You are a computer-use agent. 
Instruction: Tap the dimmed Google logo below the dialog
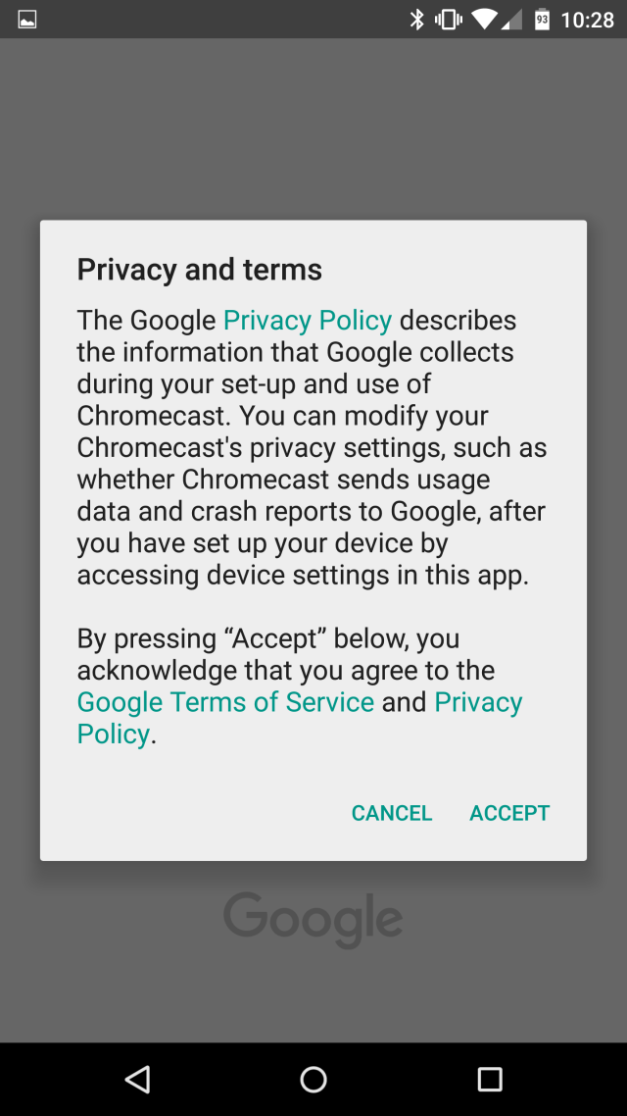coord(313,919)
